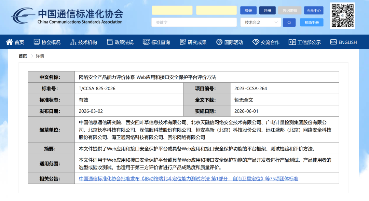Click the 关键字 keyword search input field
Viewport: 369px width, 201px height.
coord(194,22)
